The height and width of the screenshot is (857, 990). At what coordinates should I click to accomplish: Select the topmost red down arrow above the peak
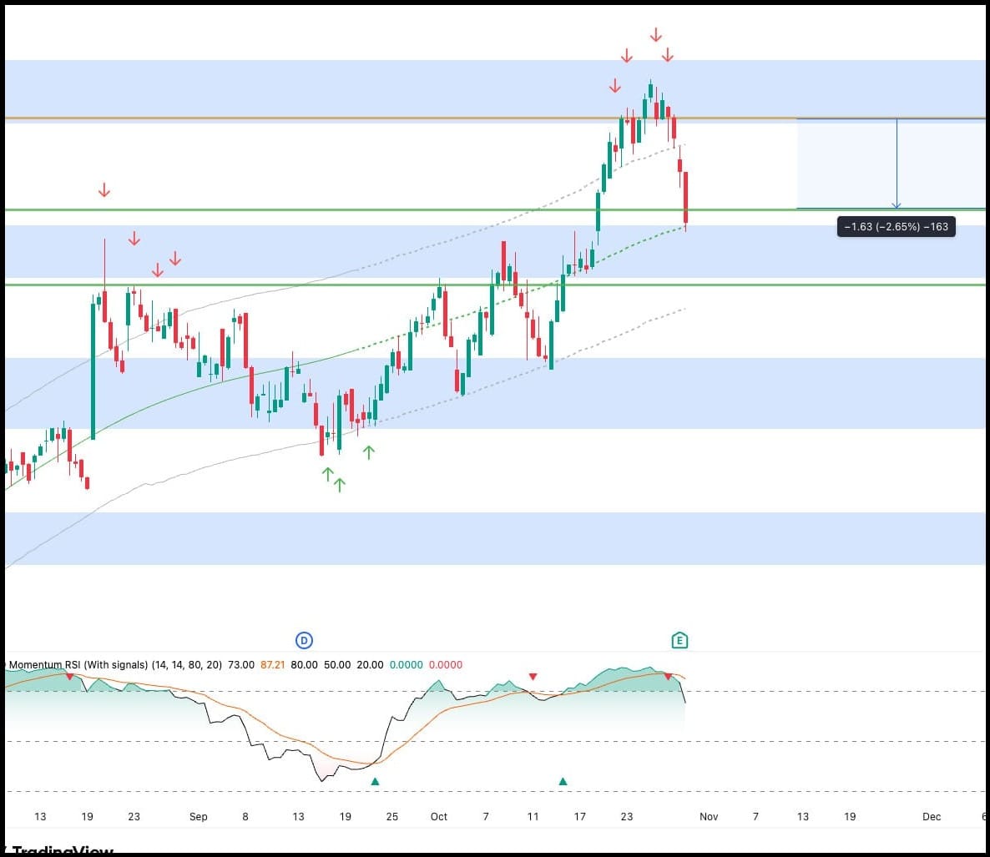click(656, 35)
